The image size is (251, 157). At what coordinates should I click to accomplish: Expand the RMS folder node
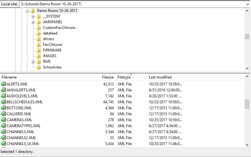tap(33, 62)
